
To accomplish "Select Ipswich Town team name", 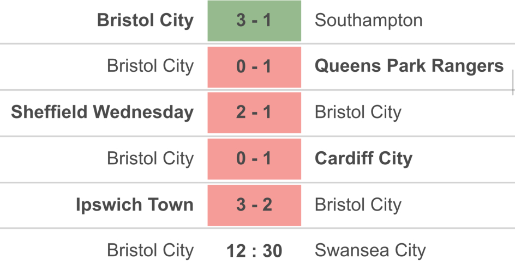I will point(135,205).
